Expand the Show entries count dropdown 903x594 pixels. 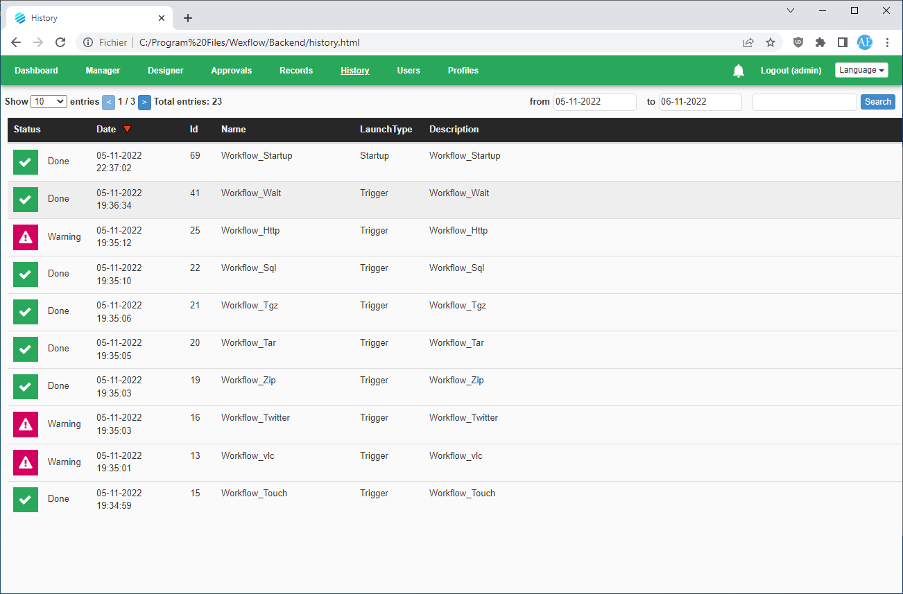pyautogui.click(x=49, y=101)
